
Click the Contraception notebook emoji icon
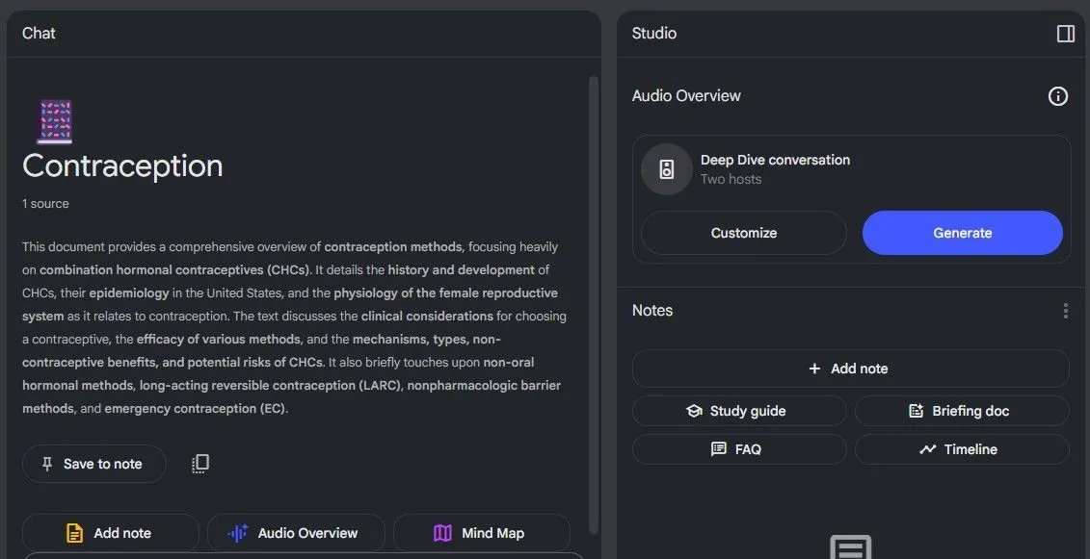click(x=54, y=121)
